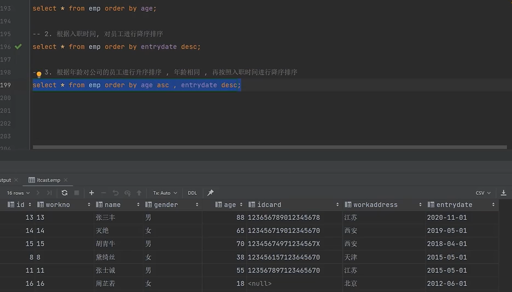512x292 pixels.
Task: Select the workaddress cell 北京
Action: [x=384, y=284]
